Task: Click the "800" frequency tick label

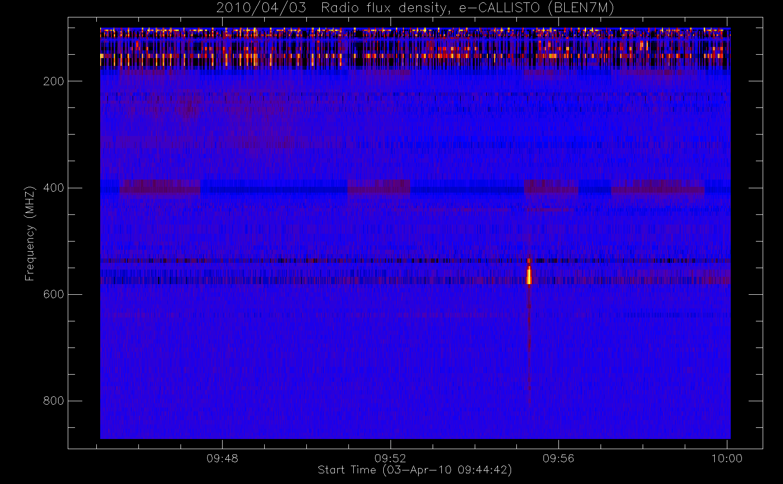Action: click(54, 401)
